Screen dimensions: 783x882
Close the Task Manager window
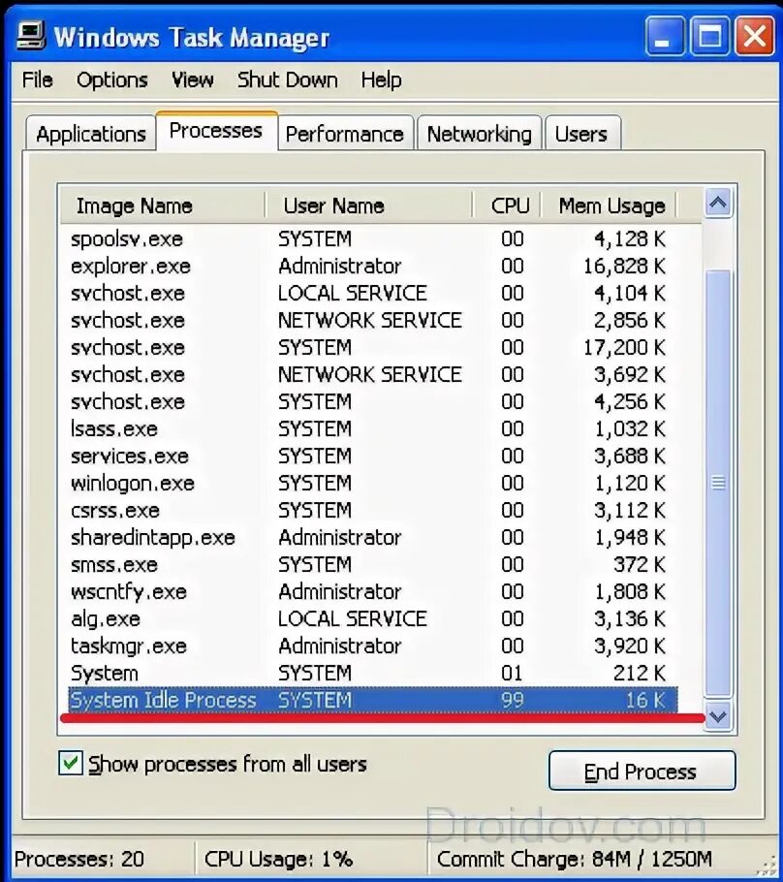click(x=754, y=36)
